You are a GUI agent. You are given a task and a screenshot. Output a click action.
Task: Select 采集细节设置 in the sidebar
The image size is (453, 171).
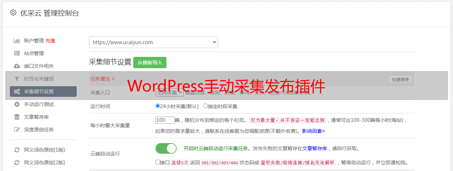point(43,92)
